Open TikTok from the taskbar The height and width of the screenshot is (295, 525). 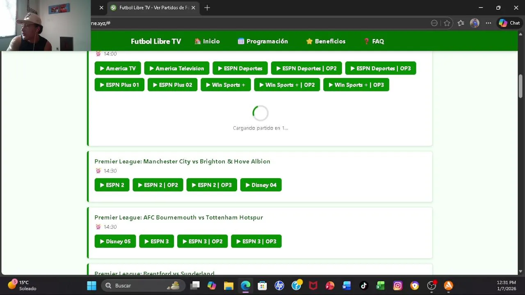point(363,286)
